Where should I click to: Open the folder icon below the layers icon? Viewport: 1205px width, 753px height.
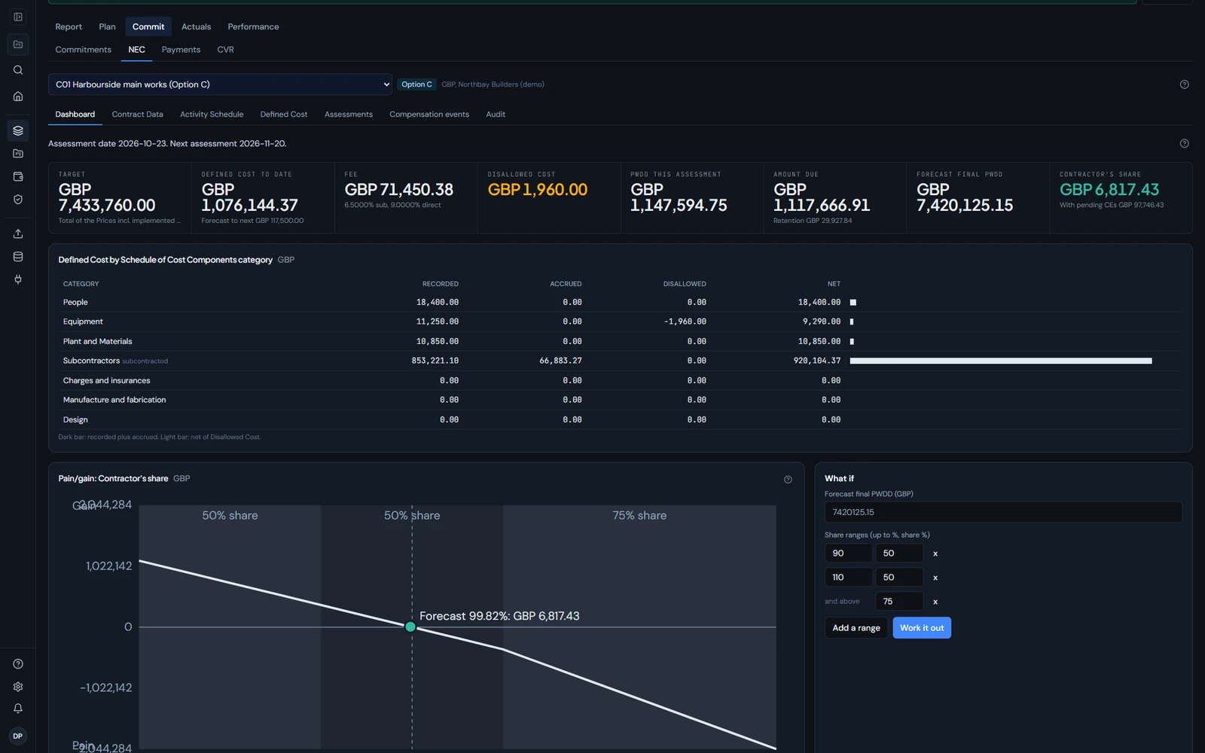(18, 154)
